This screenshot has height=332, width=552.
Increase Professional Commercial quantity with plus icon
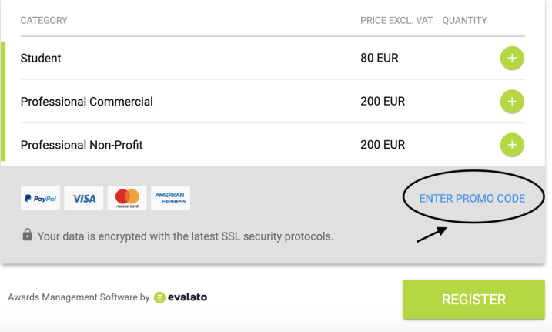(511, 102)
